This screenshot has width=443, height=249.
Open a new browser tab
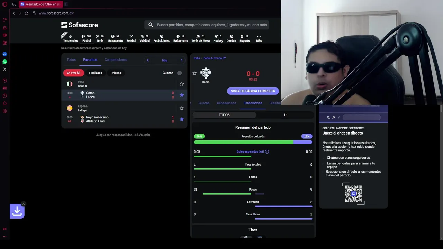coord(66,4)
